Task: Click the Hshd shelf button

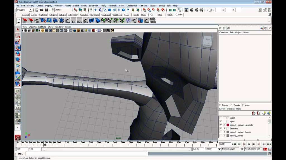Action: pyautogui.click(x=80, y=20)
